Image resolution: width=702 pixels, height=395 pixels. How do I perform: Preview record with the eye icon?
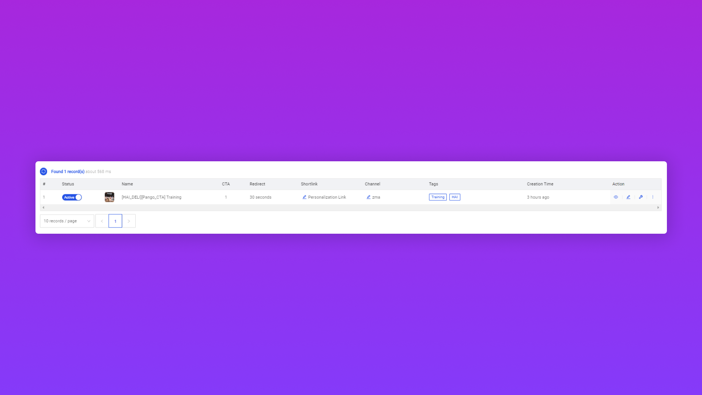pos(616,197)
